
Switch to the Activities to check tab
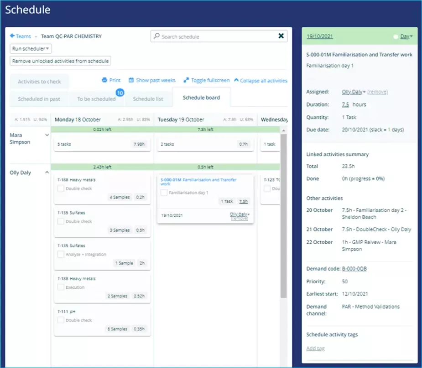coord(39,82)
